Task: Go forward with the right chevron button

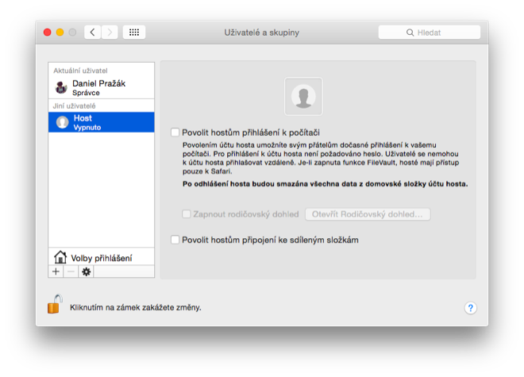Action: click(x=110, y=33)
